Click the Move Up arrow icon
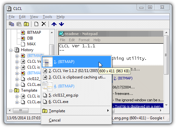The image size is (176, 128). [x=54, y=24]
